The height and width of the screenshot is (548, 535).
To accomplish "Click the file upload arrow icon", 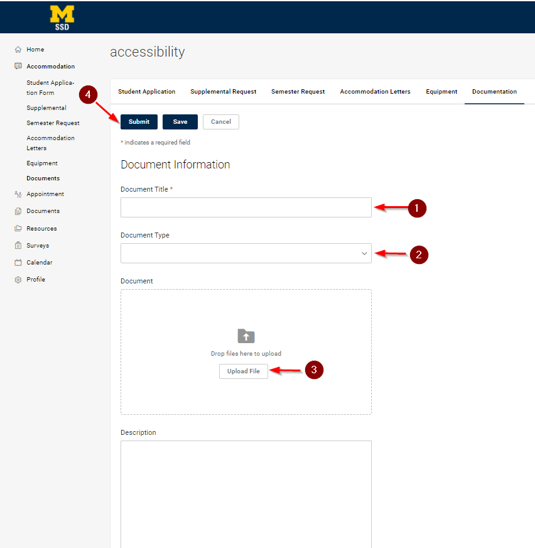I will 246,336.
